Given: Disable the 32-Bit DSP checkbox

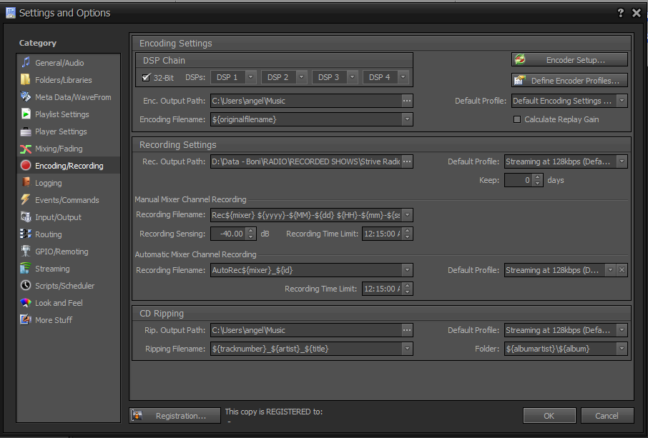Looking at the screenshot, I should [147, 77].
